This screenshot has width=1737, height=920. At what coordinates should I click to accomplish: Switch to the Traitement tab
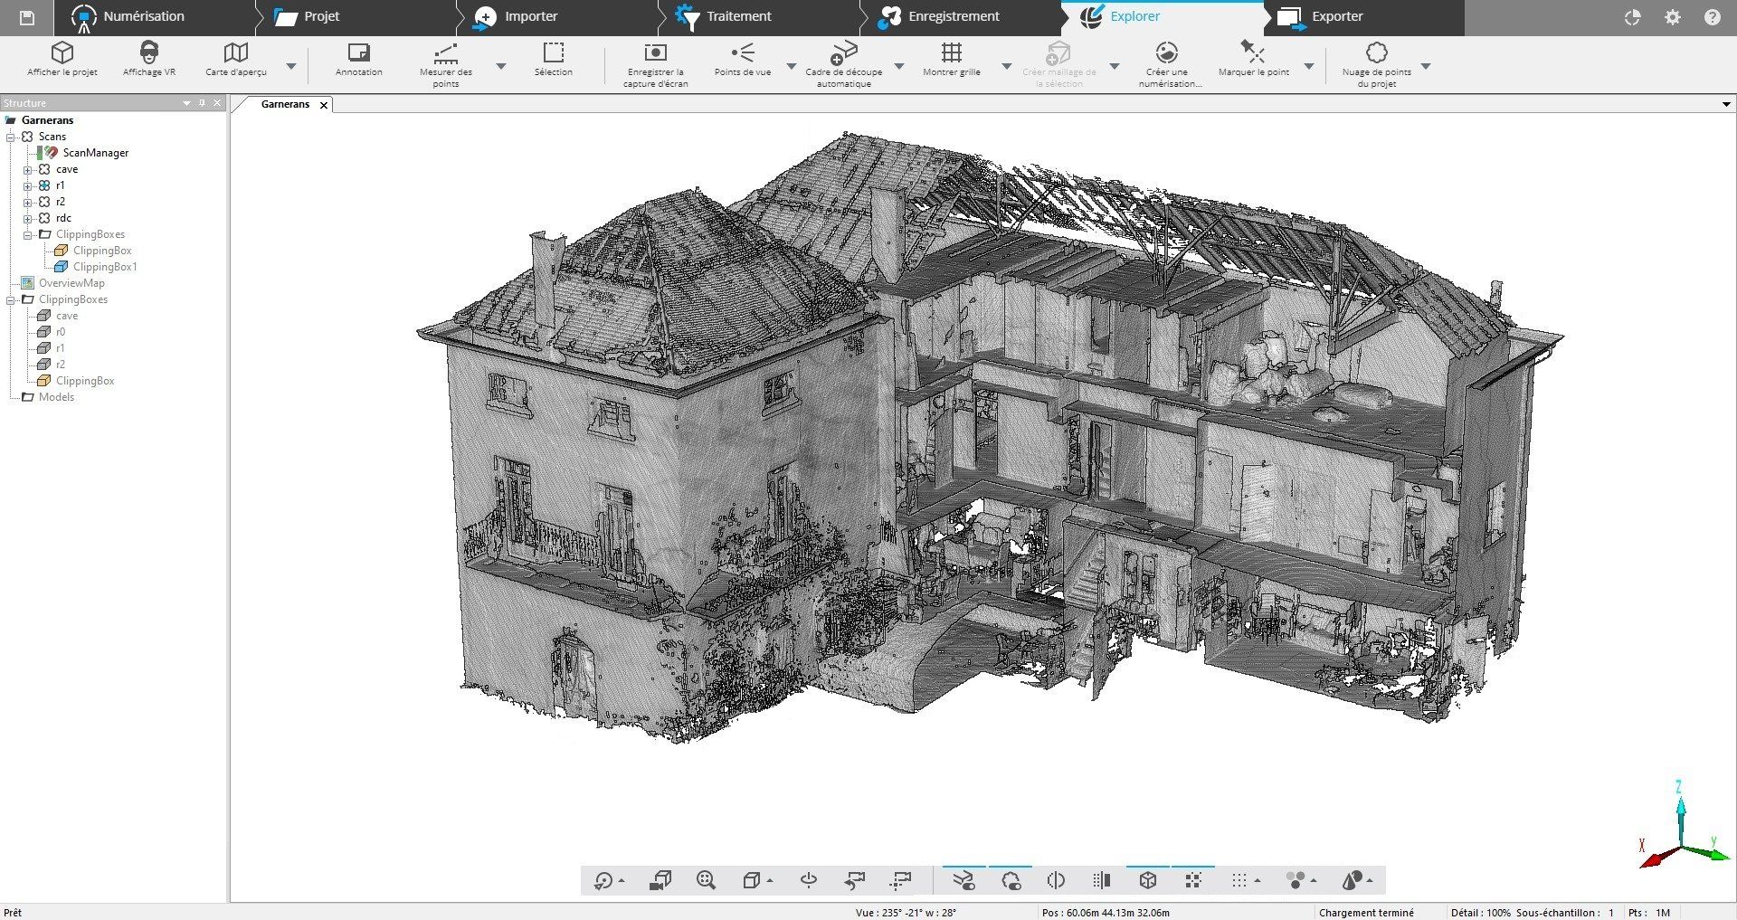(738, 16)
